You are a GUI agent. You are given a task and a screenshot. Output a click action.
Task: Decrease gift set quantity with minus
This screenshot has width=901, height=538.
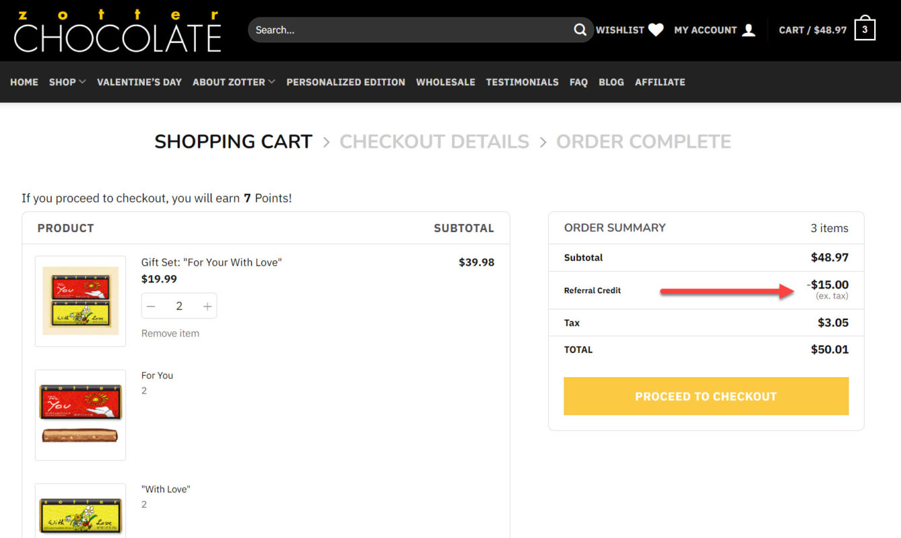tap(152, 306)
